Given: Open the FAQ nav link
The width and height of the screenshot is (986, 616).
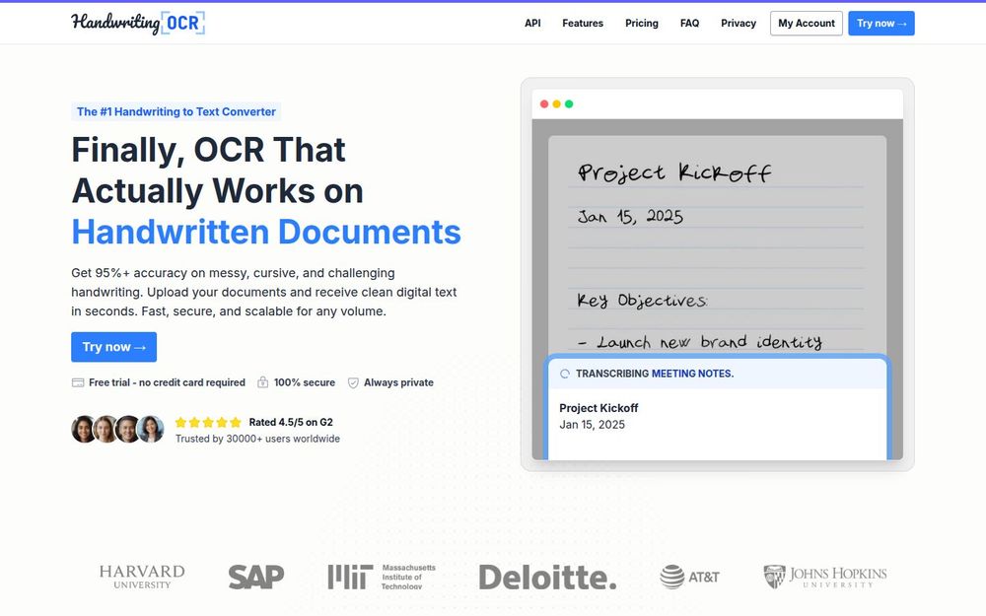Looking at the screenshot, I should tap(689, 24).
